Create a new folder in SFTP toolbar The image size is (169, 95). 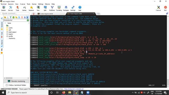16,17
